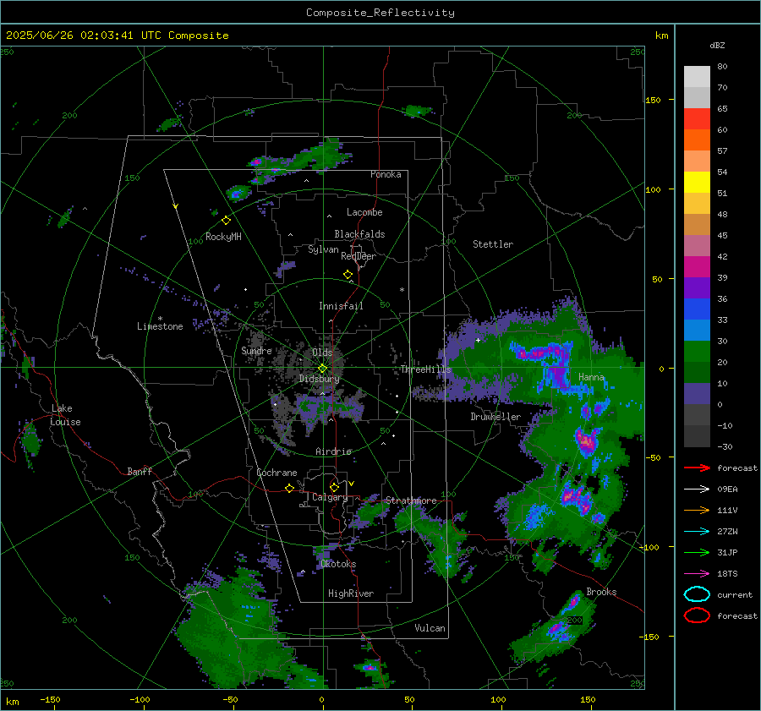Viewport: 761px width, 711px height.
Task: Click the magenta swatch between 42 and 39 dBZ
Action: 697,267
